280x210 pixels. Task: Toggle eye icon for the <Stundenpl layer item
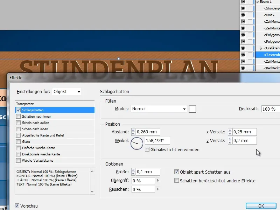coord(243,8)
